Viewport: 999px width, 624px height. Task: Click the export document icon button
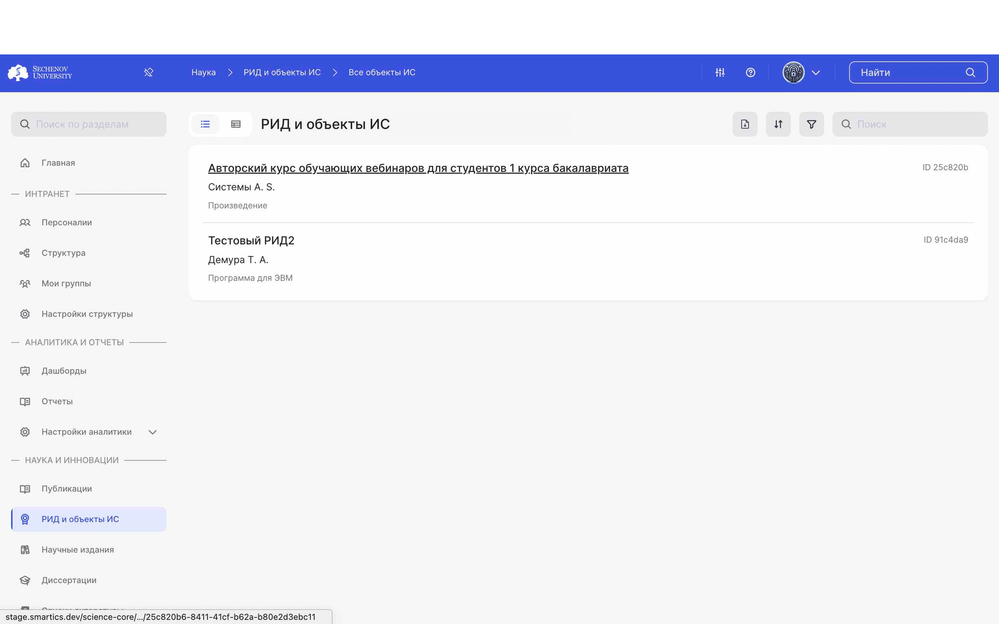[x=745, y=124]
